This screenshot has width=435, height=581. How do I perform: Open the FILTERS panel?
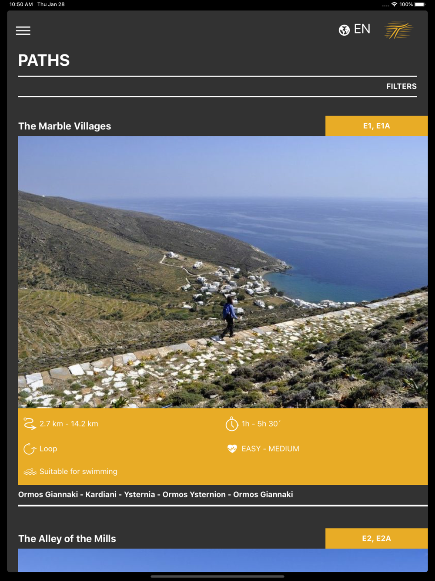click(x=402, y=86)
